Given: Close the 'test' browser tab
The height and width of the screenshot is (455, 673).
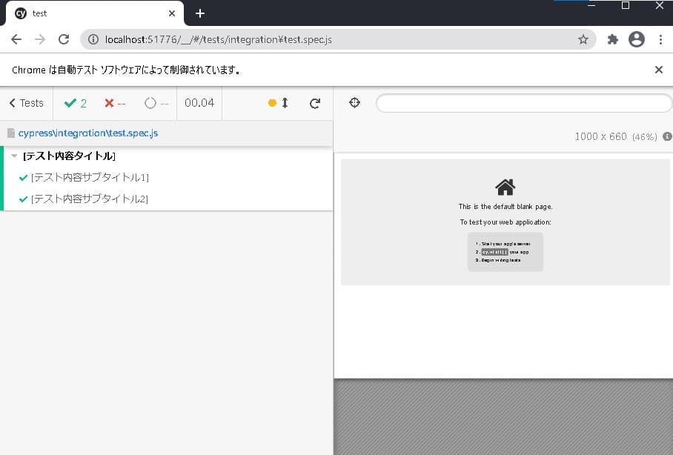Looking at the screenshot, I should tap(172, 13).
